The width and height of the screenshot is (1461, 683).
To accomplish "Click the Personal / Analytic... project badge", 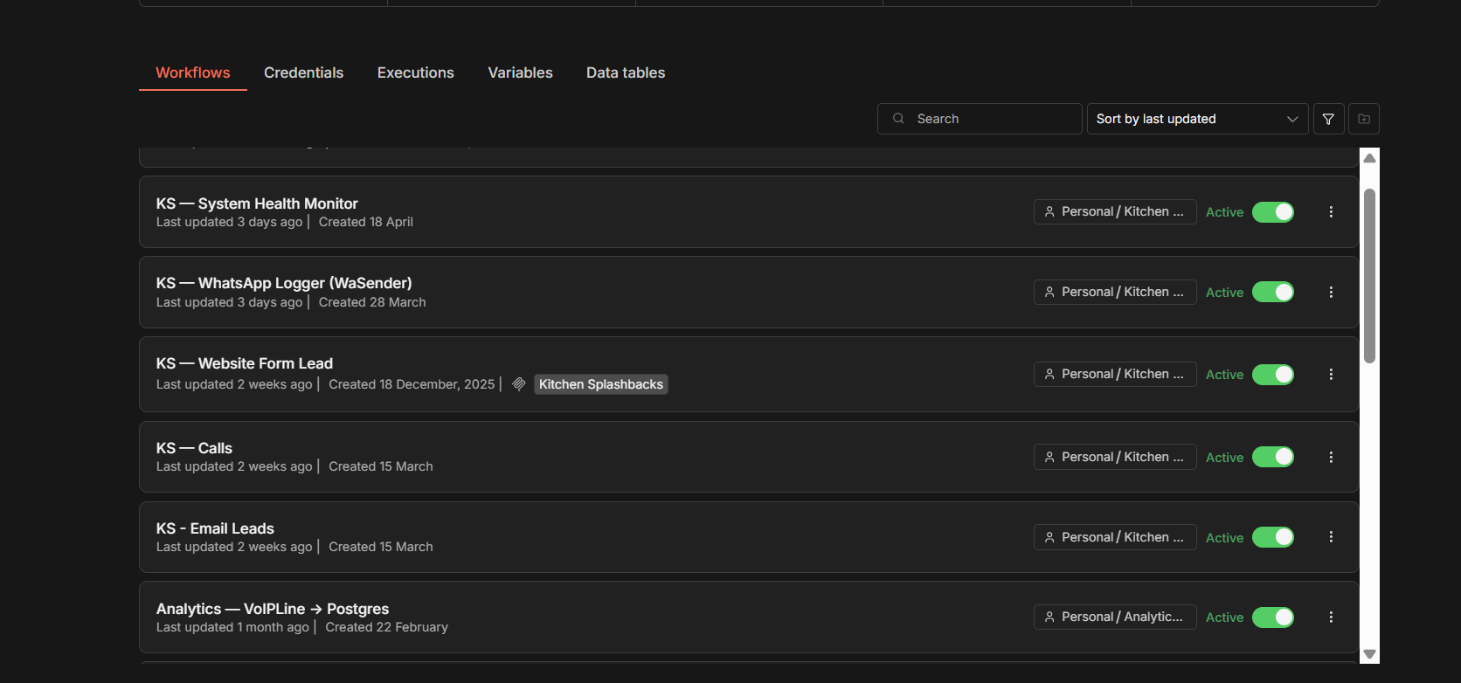I will pos(1114,617).
